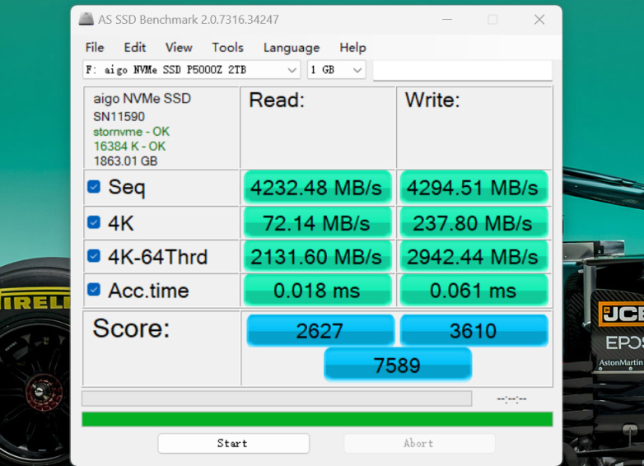This screenshot has height=466, width=644.
Task: Click the stornvme - OK driver status
Action: [131, 132]
